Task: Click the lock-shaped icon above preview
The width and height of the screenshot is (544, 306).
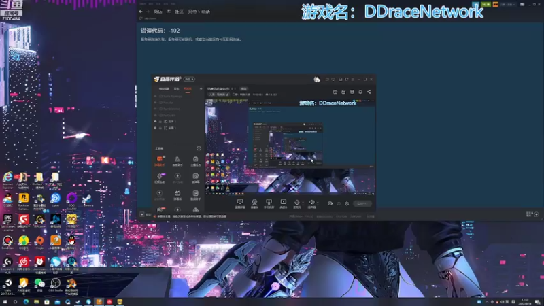Action: [x=343, y=92]
